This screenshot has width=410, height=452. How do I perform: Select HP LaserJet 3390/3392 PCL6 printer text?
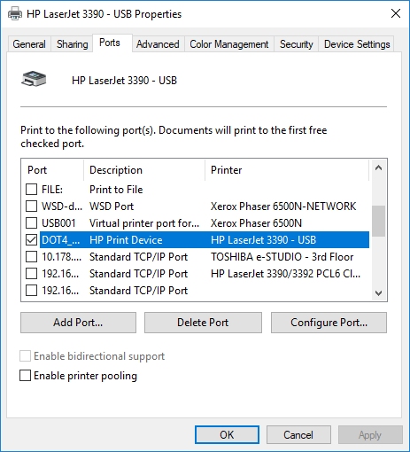(285, 274)
